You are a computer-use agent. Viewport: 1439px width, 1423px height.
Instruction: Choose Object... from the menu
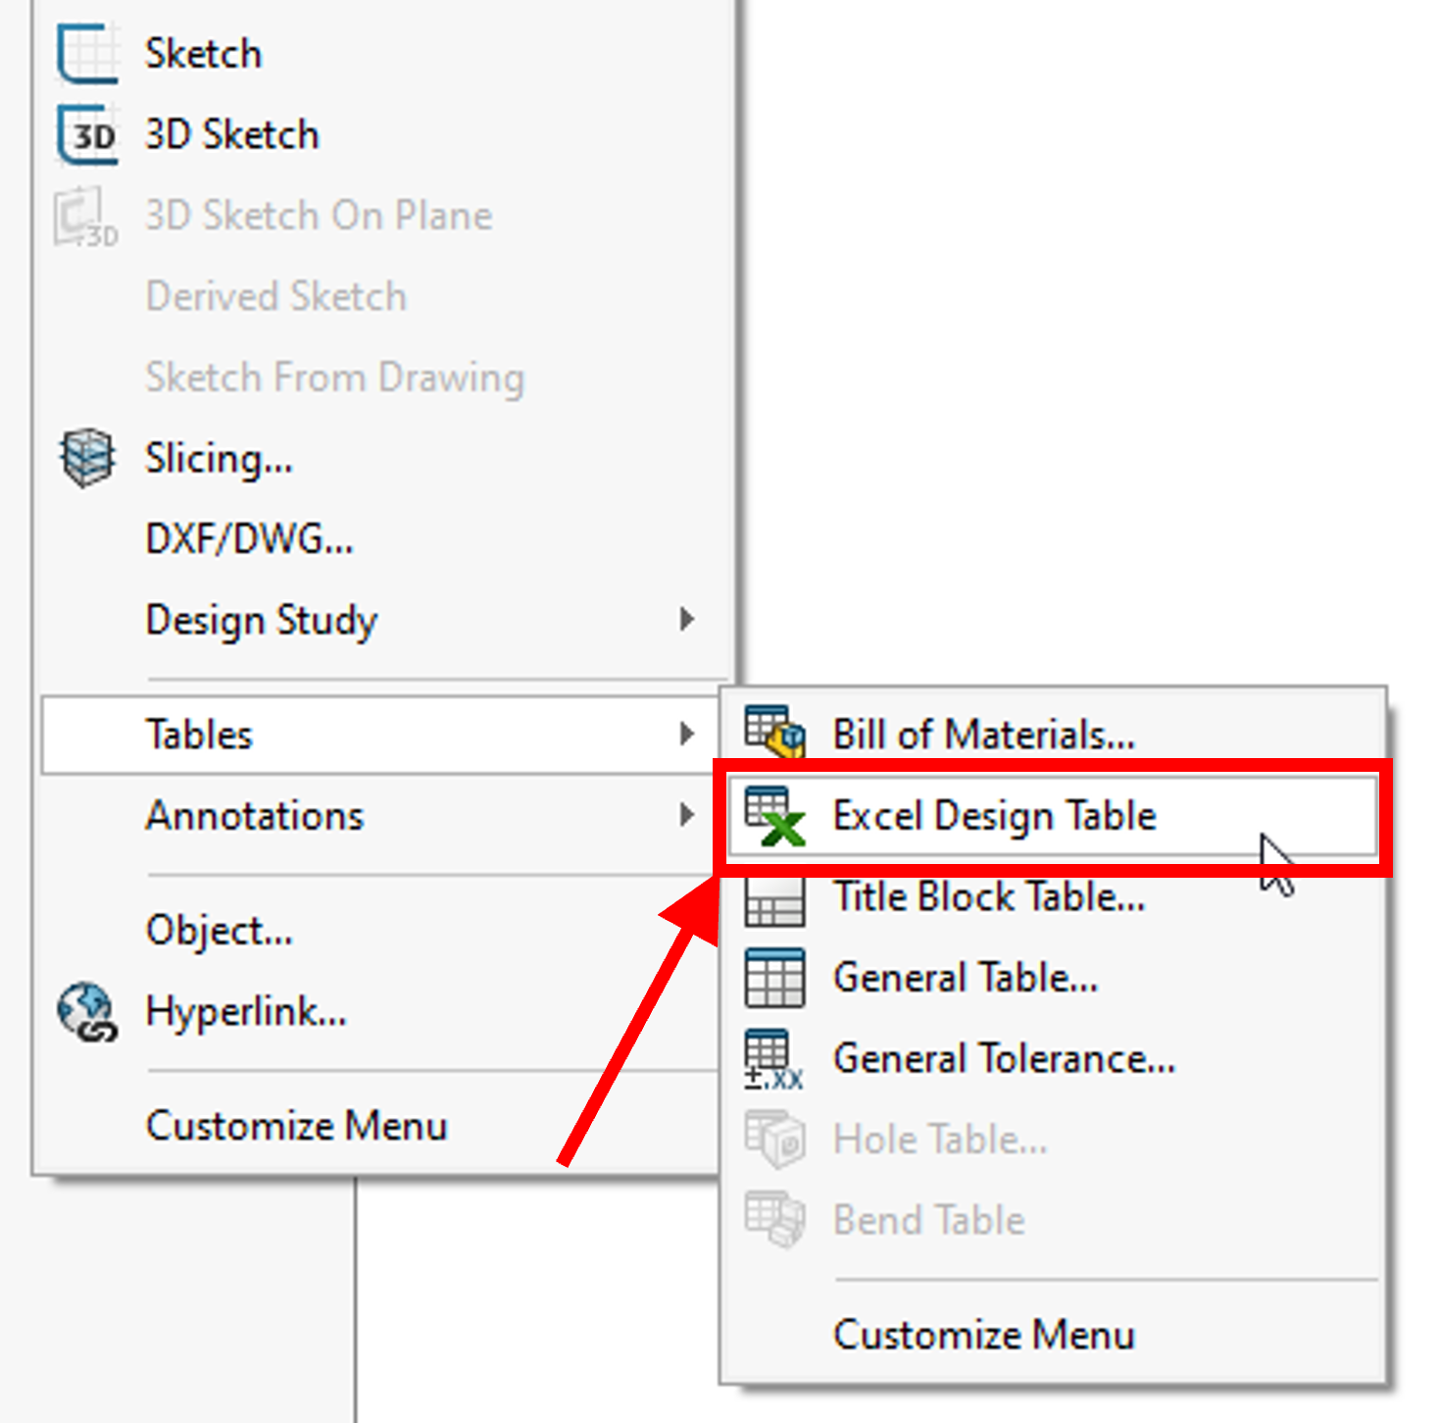[219, 930]
